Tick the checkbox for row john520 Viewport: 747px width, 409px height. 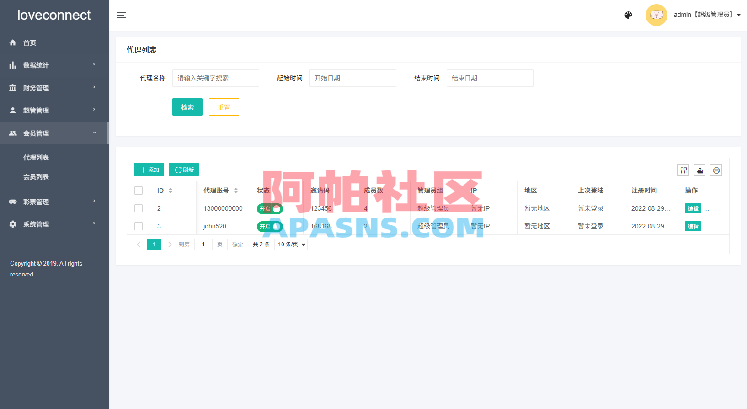tap(139, 226)
